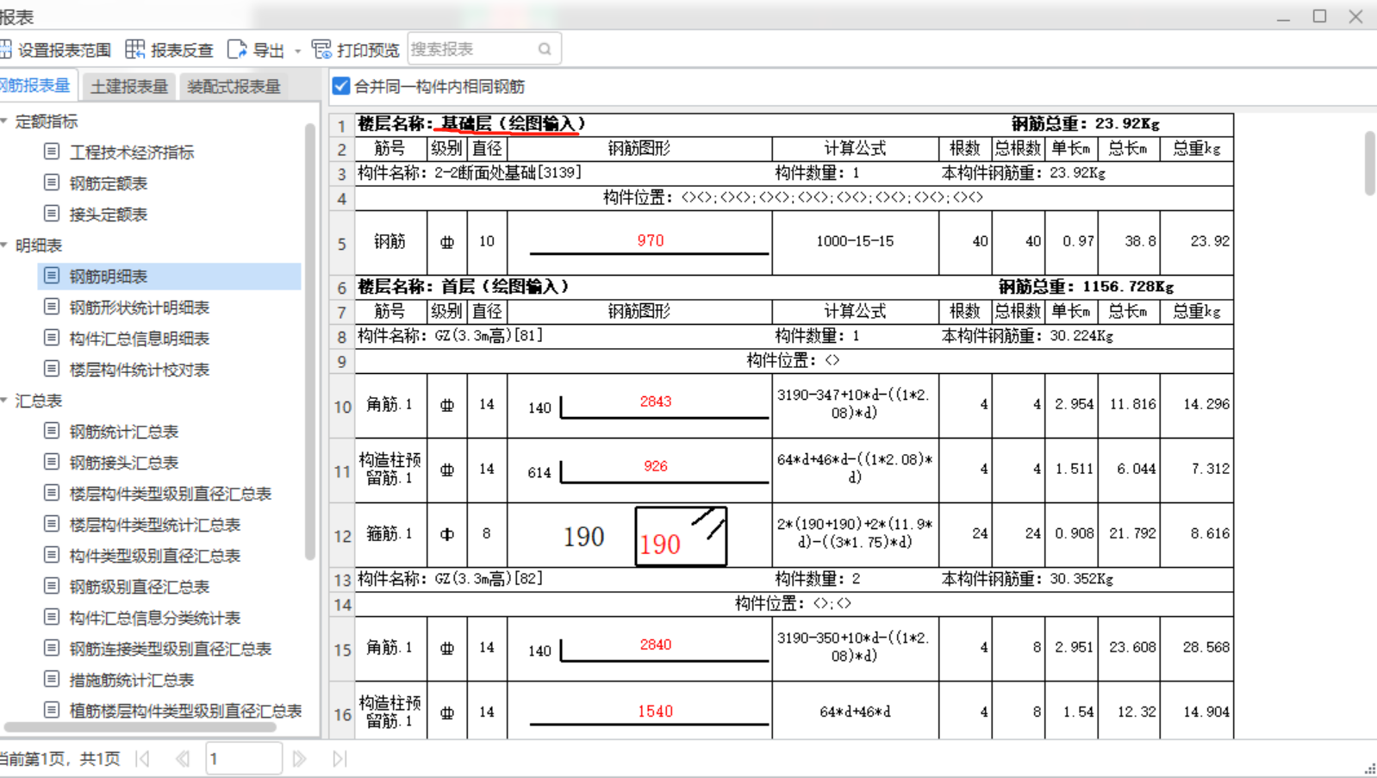Open the 接头定额表 report

point(109,215)
